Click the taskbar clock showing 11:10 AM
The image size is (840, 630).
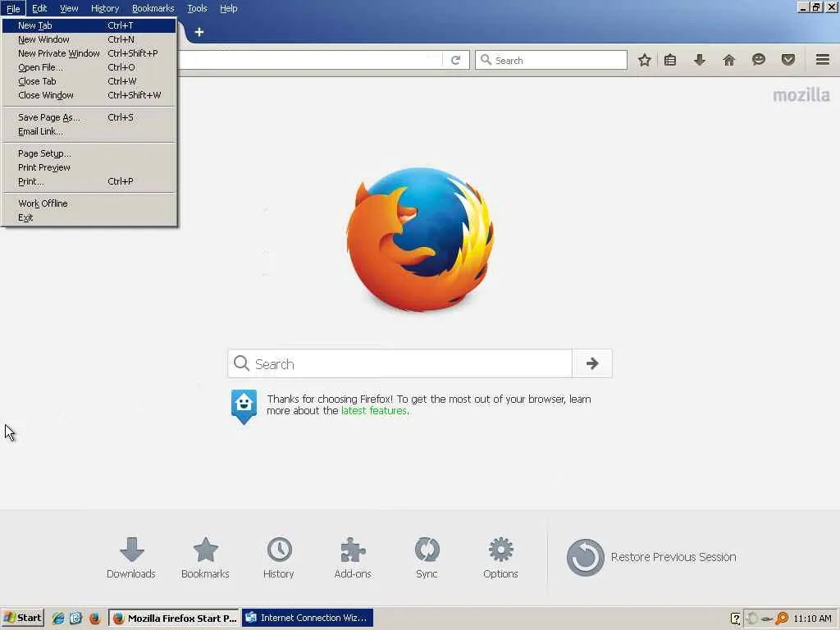(812, 619)
